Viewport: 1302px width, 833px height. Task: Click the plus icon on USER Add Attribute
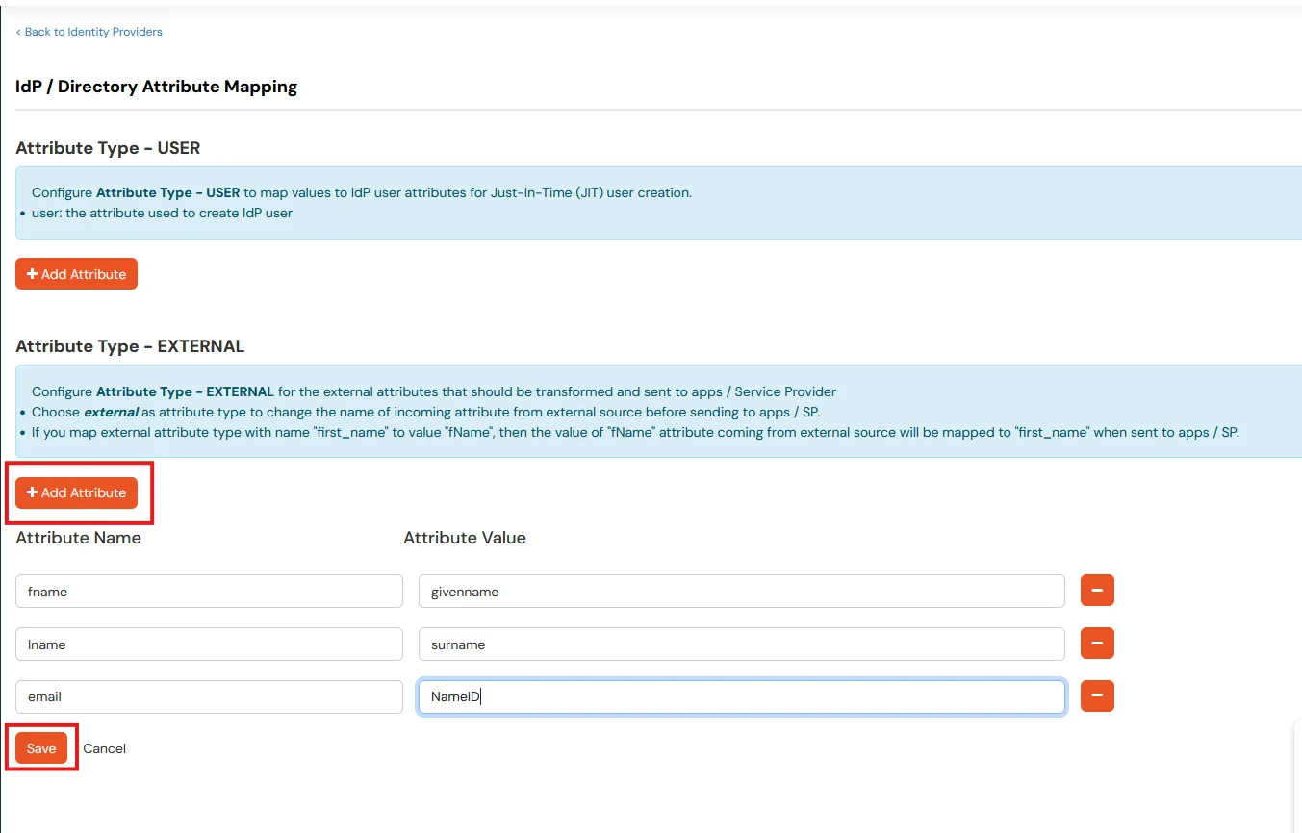point(33,273)
